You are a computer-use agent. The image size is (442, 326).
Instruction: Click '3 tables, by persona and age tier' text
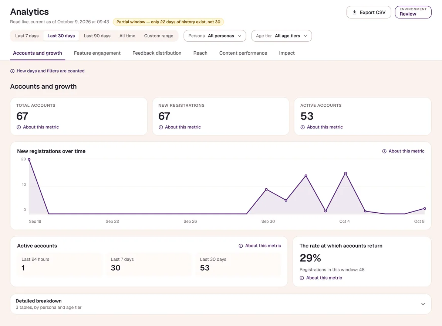(x=48, y=308)
